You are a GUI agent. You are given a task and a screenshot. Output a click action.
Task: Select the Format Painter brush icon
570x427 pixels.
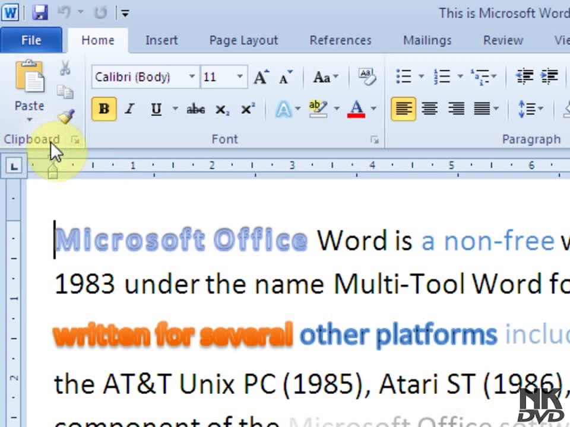(66, 116)
